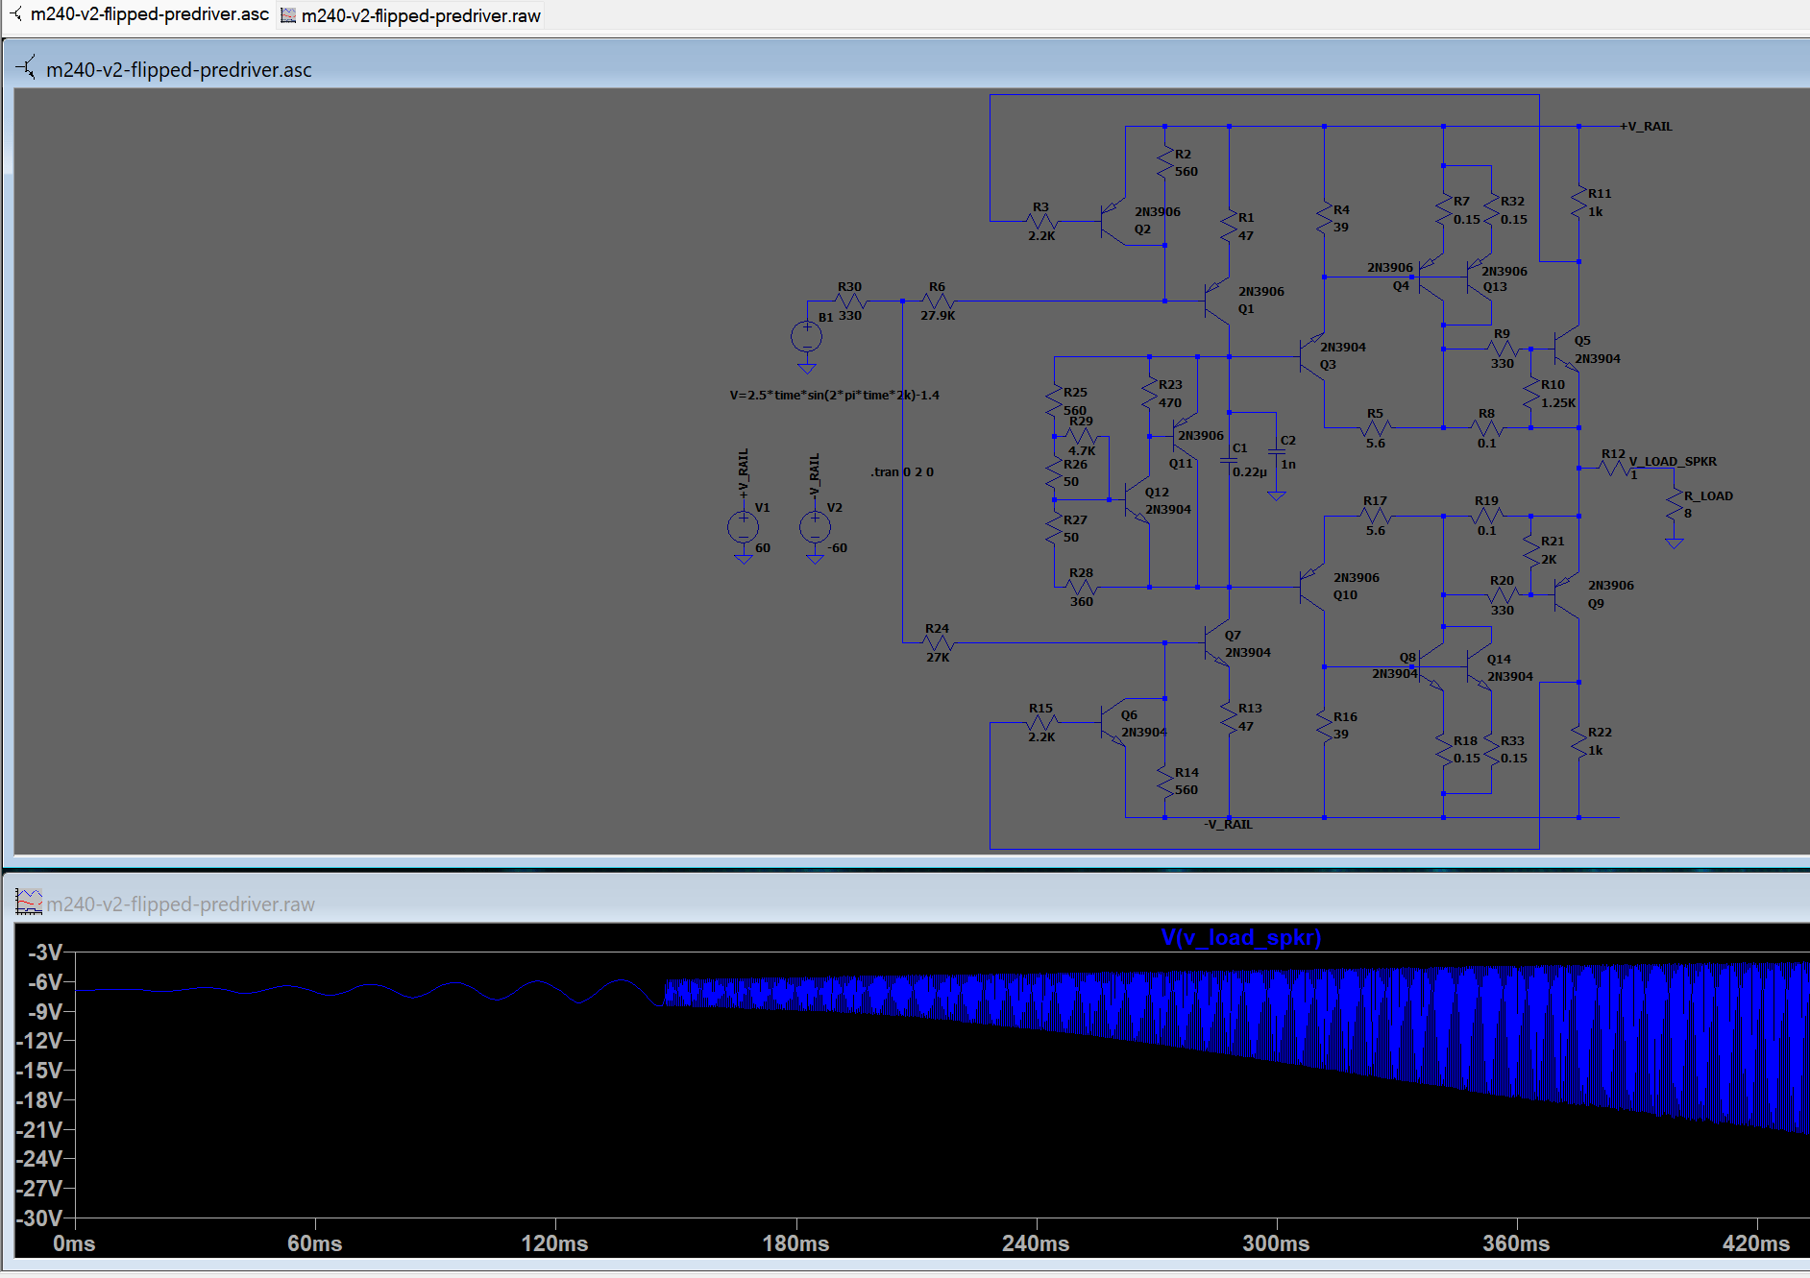
Task: Select resistor R22 1k symbol
Action: [x=1578, y=741]
